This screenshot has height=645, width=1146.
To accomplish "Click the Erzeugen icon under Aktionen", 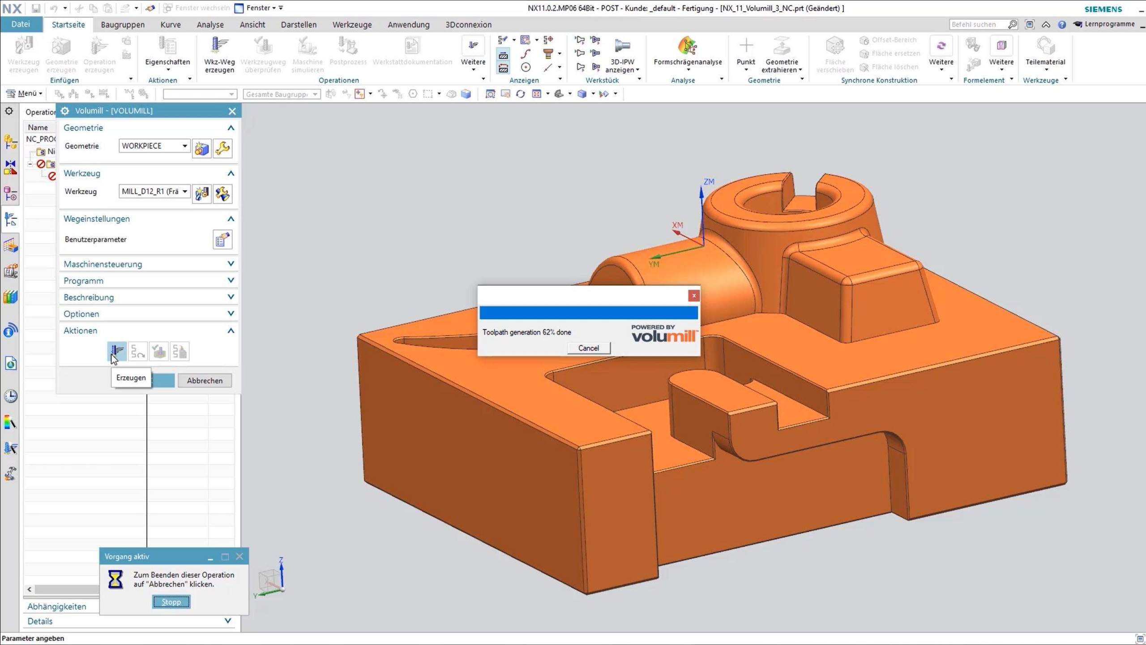I will [117, 351].
